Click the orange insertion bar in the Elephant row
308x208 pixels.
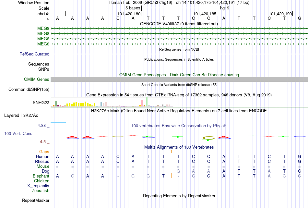coord(172,176)
